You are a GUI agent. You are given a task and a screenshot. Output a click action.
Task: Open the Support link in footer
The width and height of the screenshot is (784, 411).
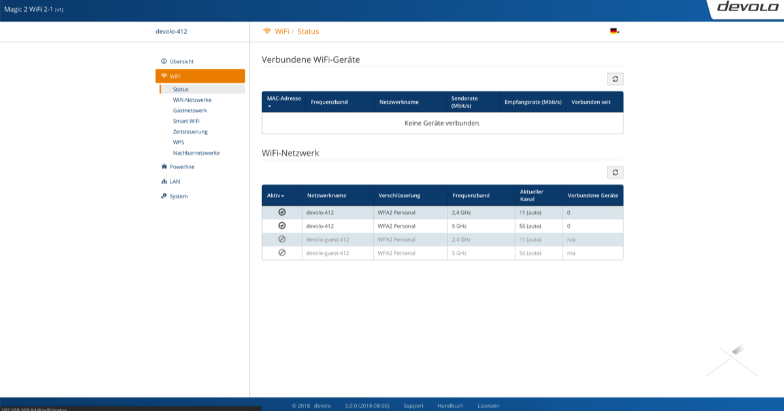(413, 406)
